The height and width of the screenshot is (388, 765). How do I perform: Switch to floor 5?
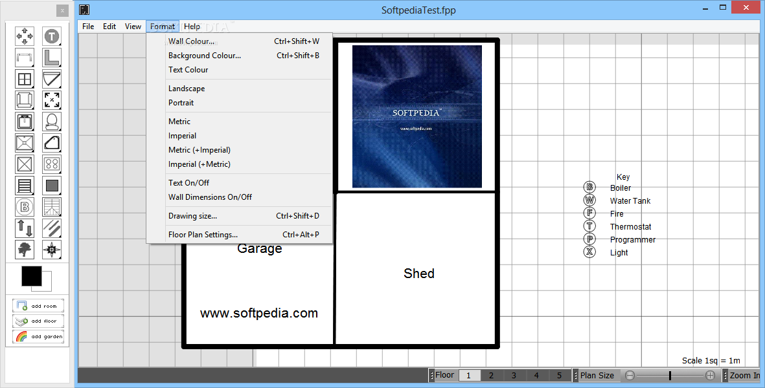point(559,375)
